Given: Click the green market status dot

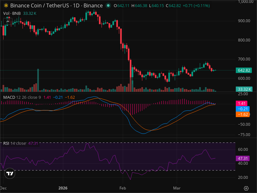Looking at the screenshot, I should click(108, 5).
